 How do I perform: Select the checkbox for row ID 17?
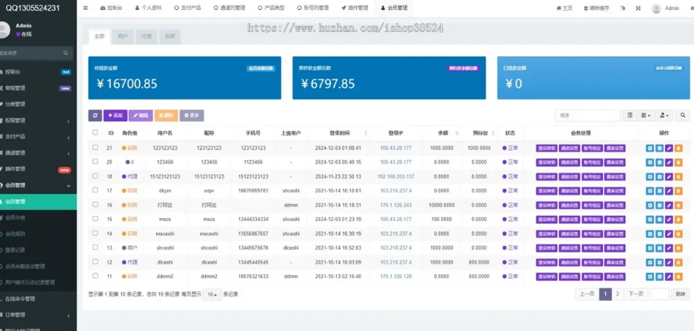pyautogui.click(x=95, y=190)
